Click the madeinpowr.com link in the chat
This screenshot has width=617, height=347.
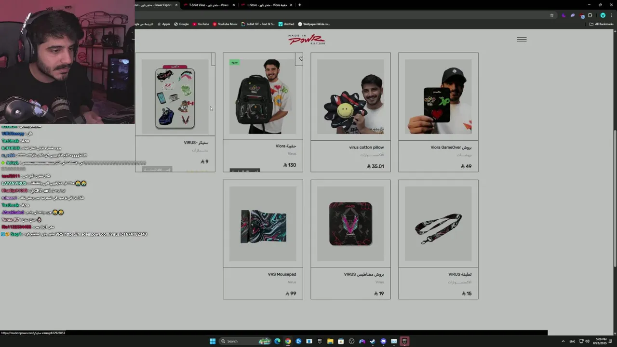(106, 234)
